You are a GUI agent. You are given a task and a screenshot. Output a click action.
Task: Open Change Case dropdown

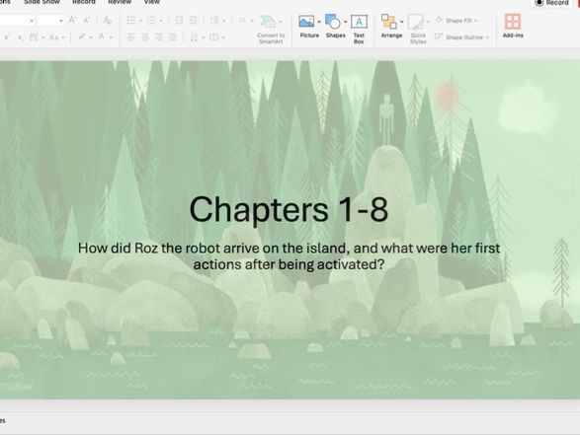(x=57, y=36)
